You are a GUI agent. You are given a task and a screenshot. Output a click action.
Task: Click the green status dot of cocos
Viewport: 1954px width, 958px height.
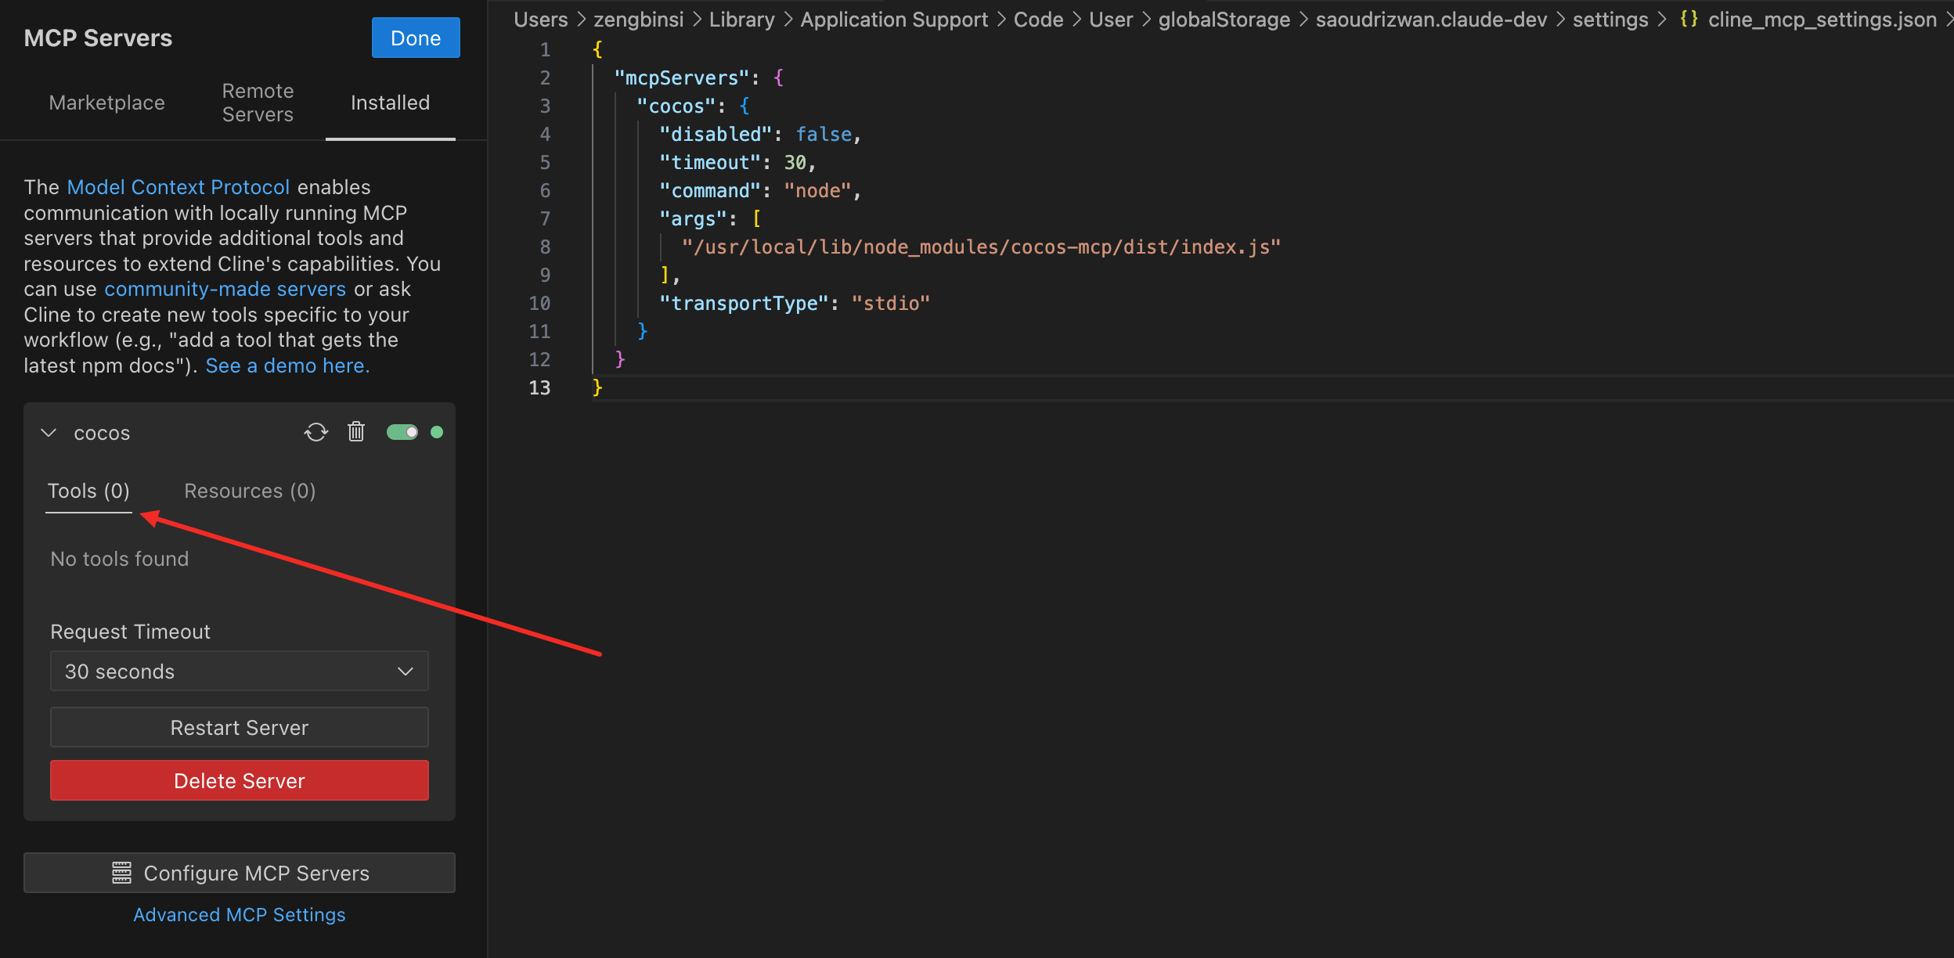point(437,432)
